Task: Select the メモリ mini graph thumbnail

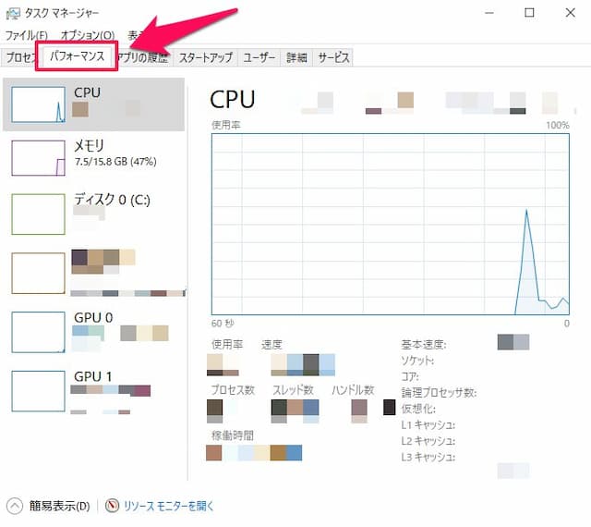Action: pyautogui.click(x=38, y=158)
